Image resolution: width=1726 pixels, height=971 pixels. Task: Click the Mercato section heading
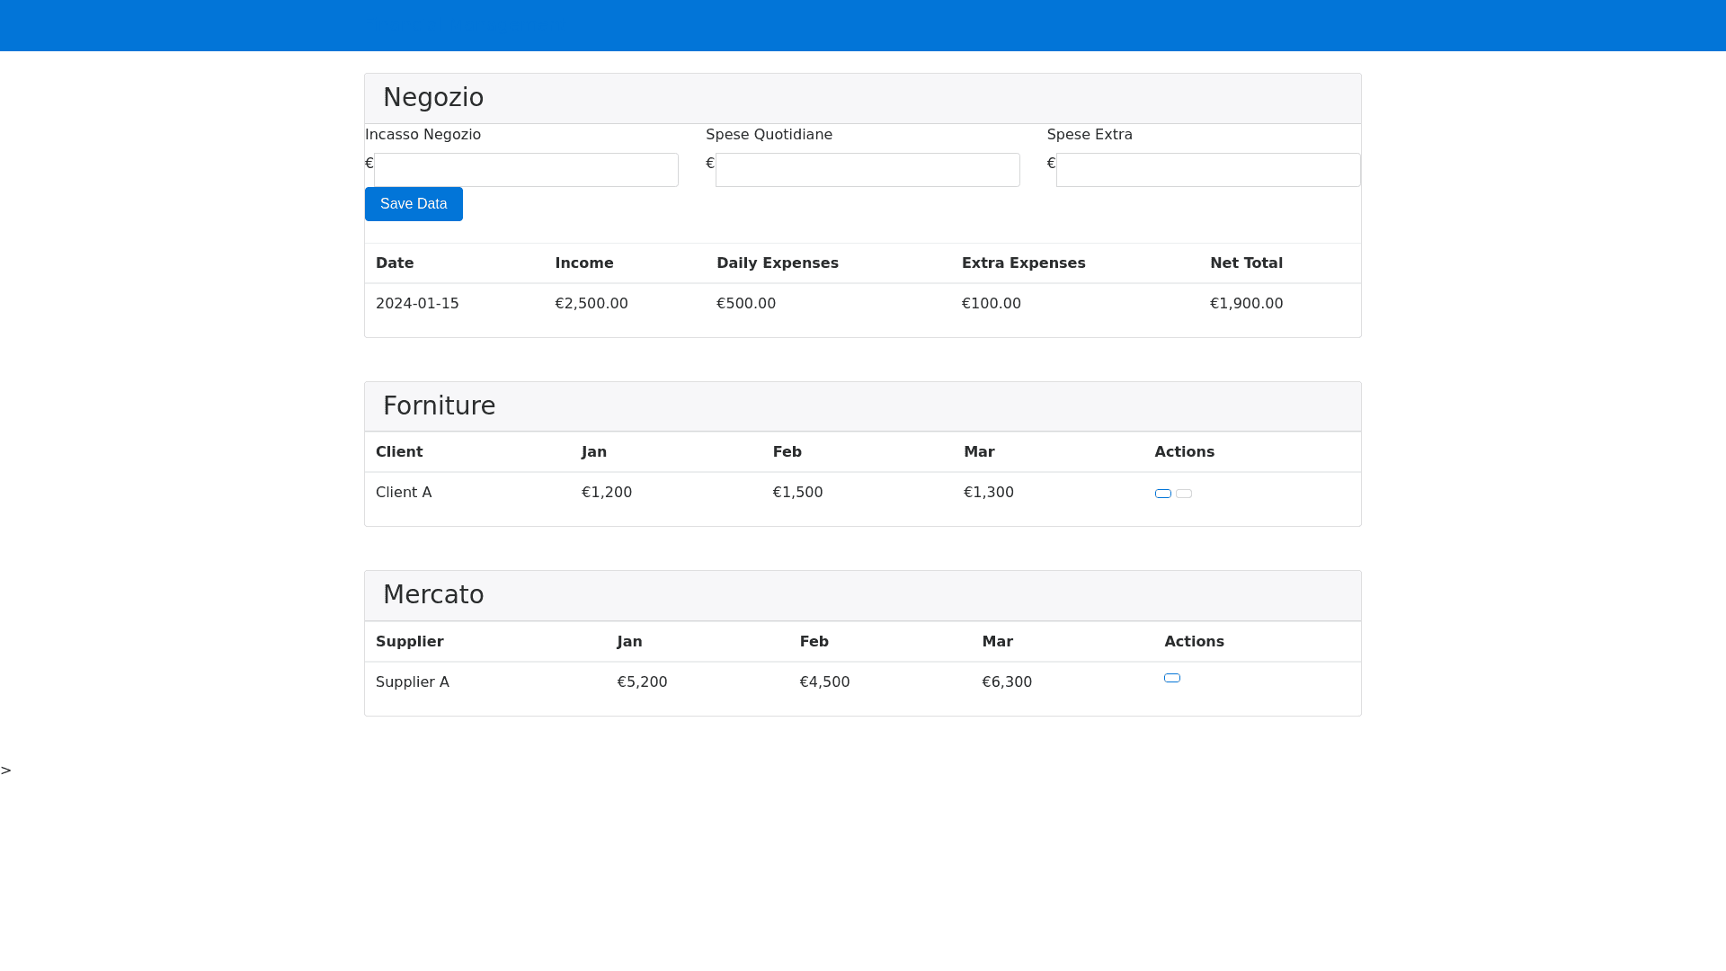coord(433,594)
